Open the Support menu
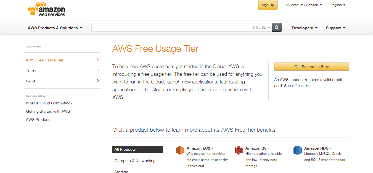This screenshot has height=173, width=373. [336, 28]
